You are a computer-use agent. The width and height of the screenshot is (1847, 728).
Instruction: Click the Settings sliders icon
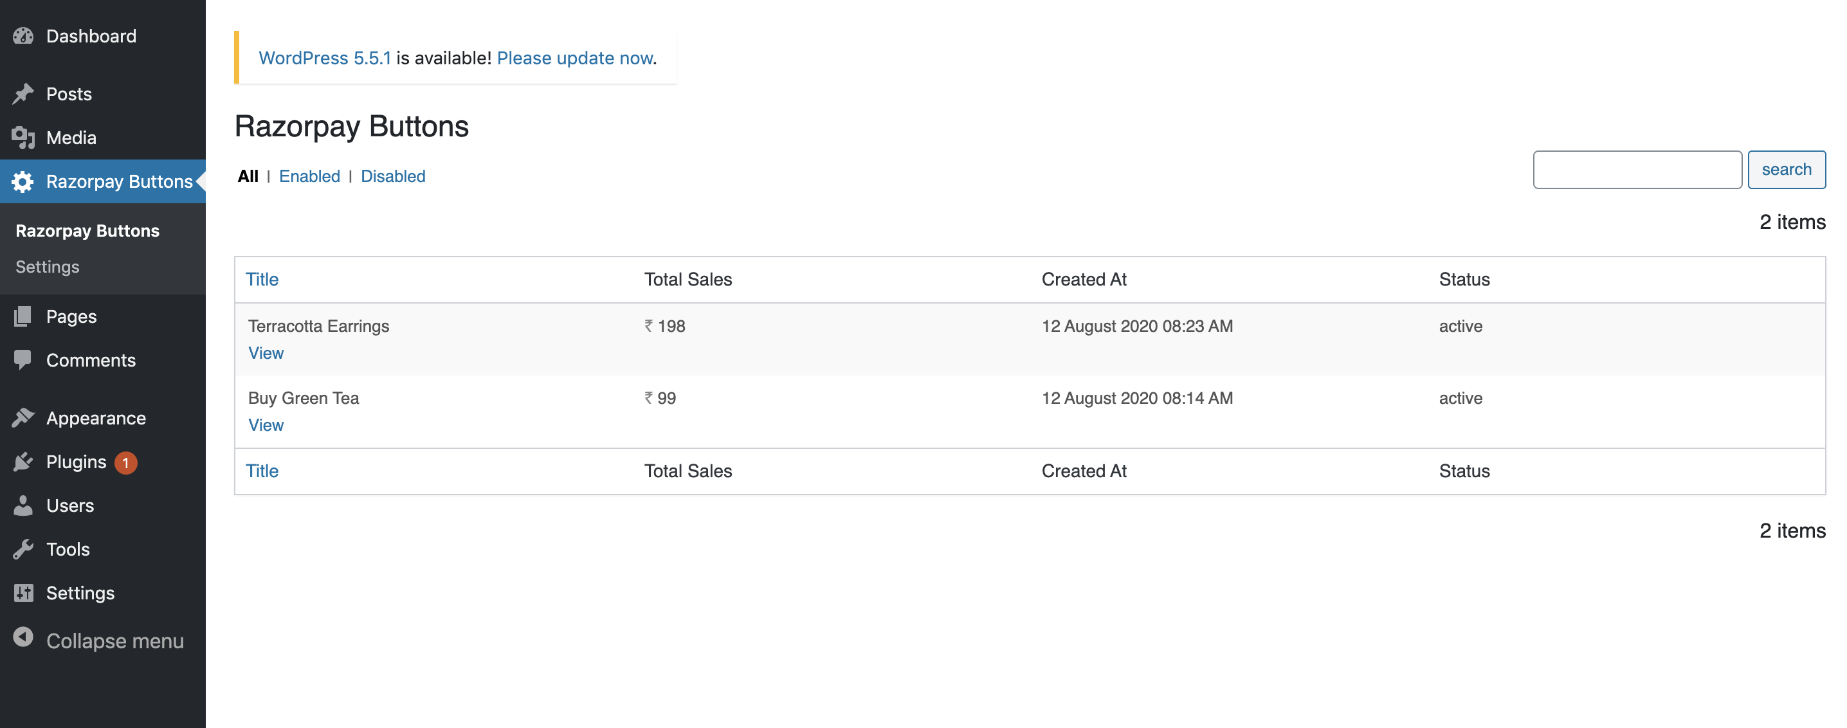(23, 593)
